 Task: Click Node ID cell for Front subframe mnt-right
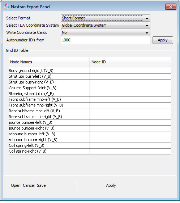click(x=130, y=105)
